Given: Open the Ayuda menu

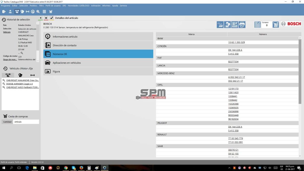Looking at the screenshot, I should point(115,6).
